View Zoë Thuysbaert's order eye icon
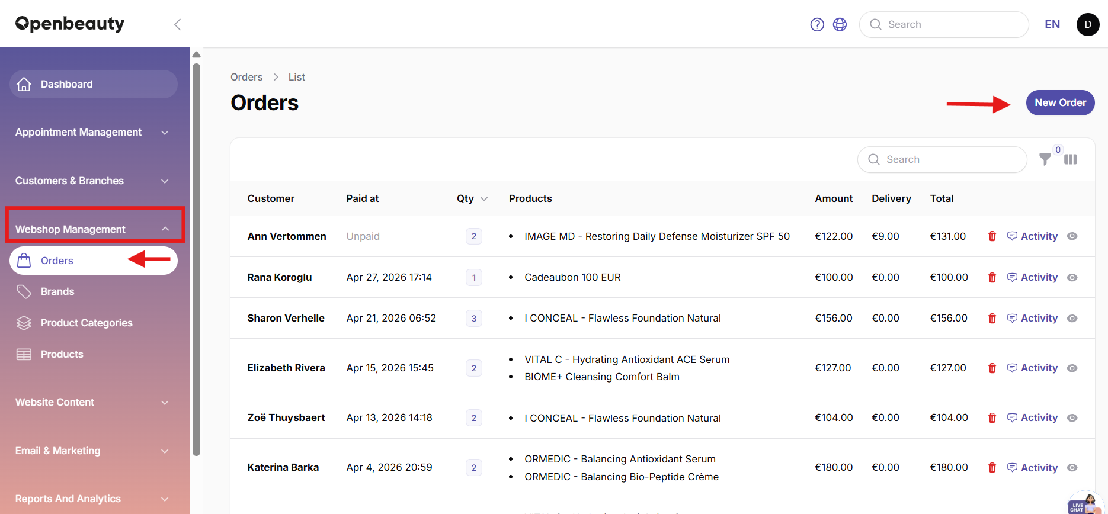The image size is (1108, 514). (1072, 417)
